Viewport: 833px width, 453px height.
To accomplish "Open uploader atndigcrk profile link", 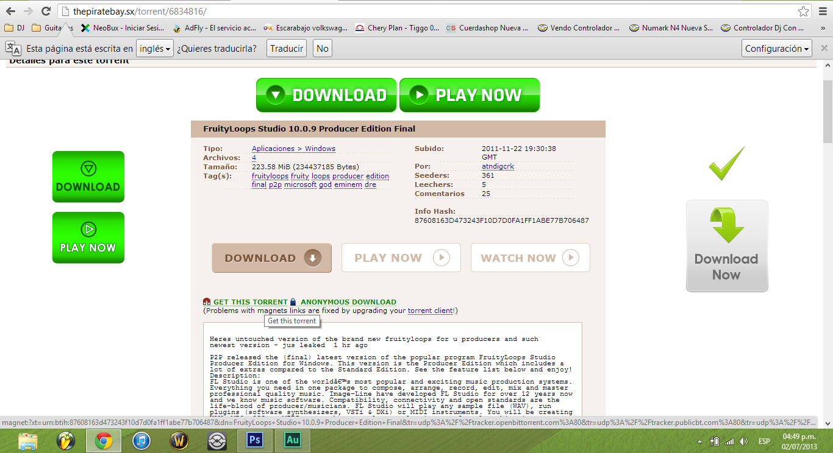I will point(498,166).
